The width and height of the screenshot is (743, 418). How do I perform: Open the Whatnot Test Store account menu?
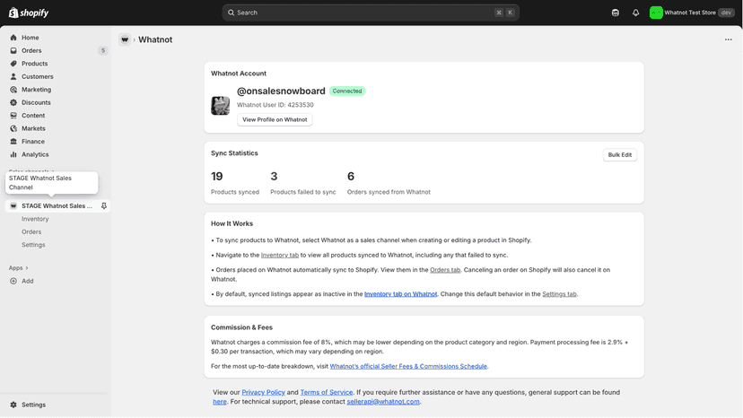coord(692,13)
